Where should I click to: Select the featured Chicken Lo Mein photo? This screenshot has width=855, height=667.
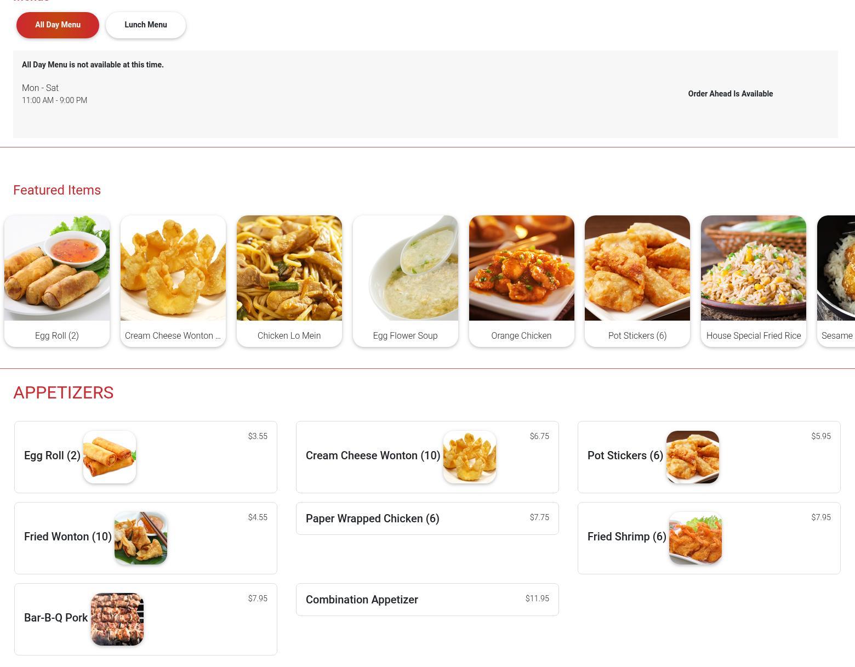(289, 268)
